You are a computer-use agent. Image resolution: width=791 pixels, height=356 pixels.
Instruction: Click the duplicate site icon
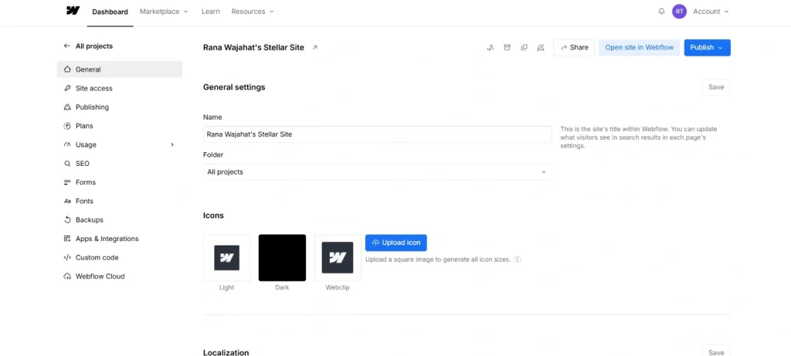click(525, 47)
